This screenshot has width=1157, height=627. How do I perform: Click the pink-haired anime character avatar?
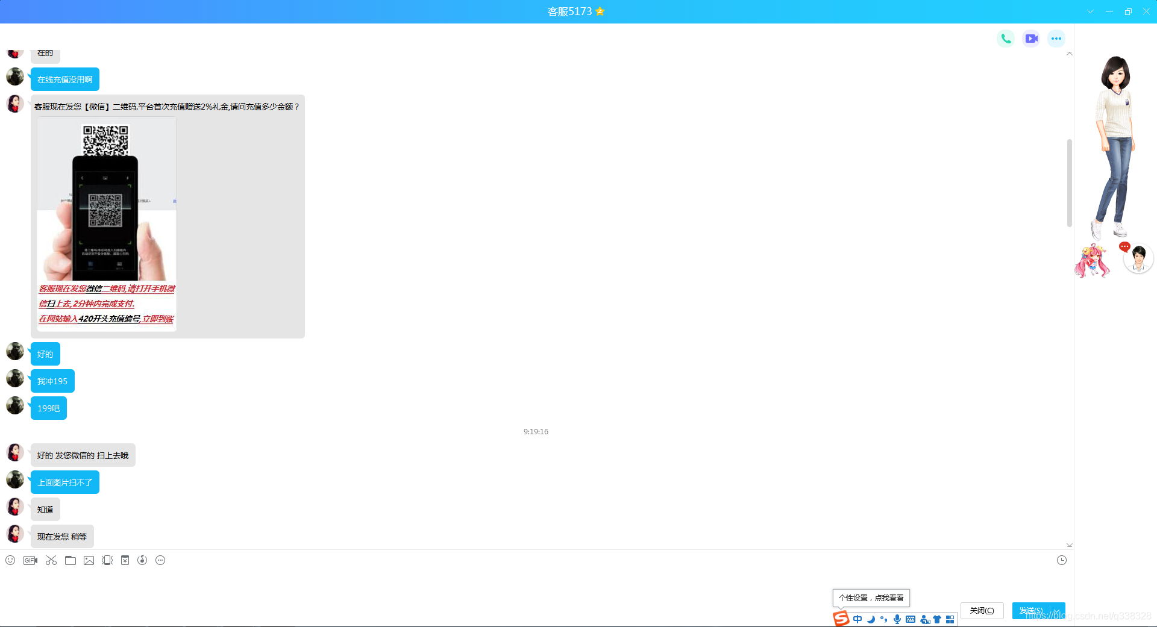(x=1093, y=261)
